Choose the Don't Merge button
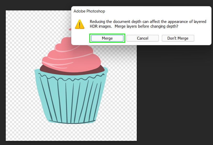 pyautogui.click(x=178, y=38)
